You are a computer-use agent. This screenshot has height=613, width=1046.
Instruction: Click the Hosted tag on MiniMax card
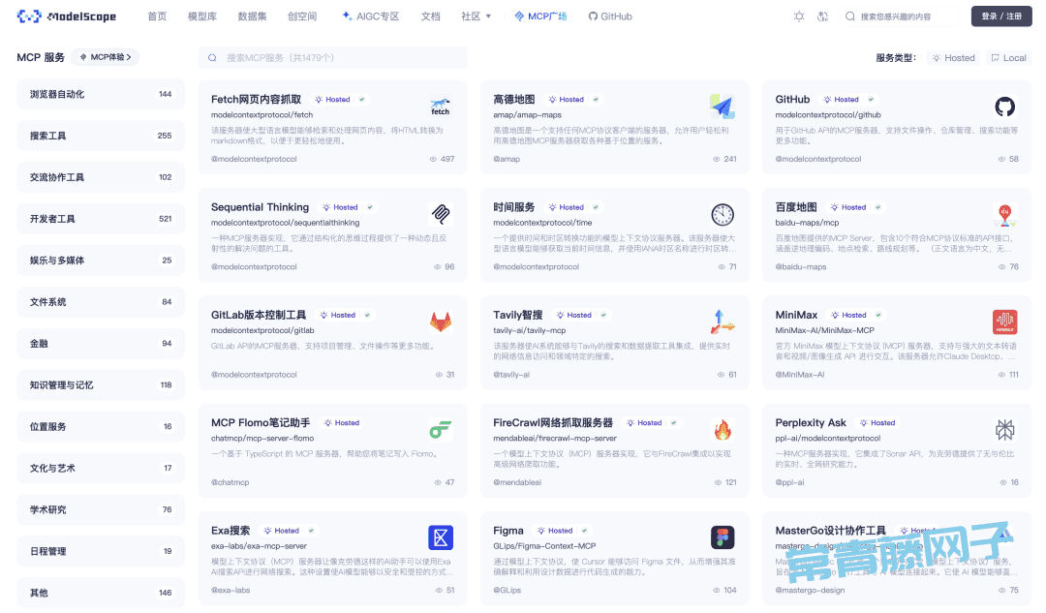(x=848, y=316)
